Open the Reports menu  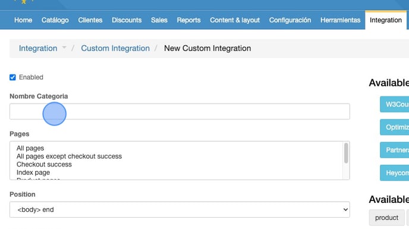(188, 20)
